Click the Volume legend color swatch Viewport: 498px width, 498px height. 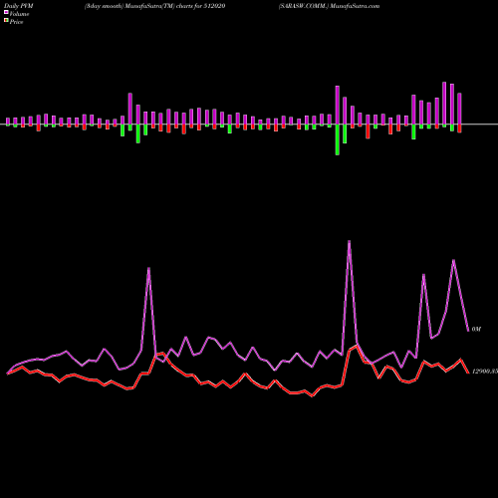(6, 12)
